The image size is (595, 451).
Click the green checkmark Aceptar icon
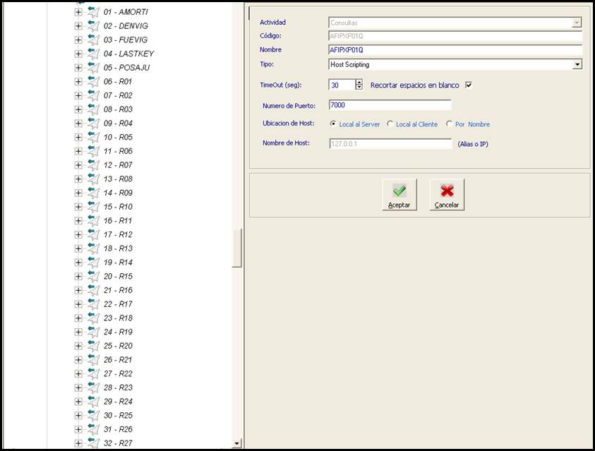399,191
